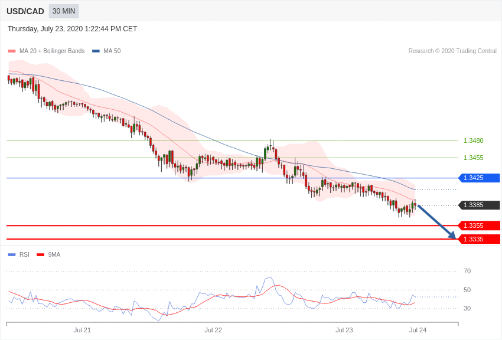Image resolution: width=502 pixels, height=340 pixels.
Task: Click the RSI 30 level label
Action: (467, 308)
